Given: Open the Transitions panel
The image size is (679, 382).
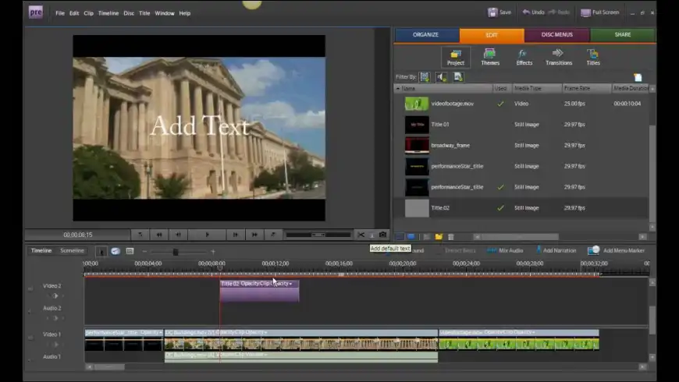Looking at the screenshot, I should click(559, 57).
